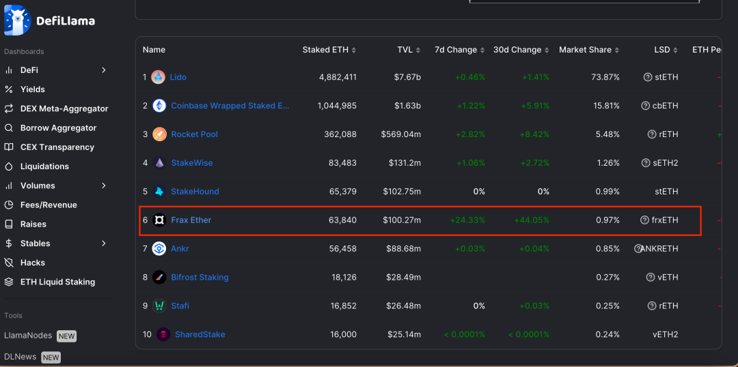Open the Yields dashboard
The image size is (738, 367).
click(x=33, y=89)
